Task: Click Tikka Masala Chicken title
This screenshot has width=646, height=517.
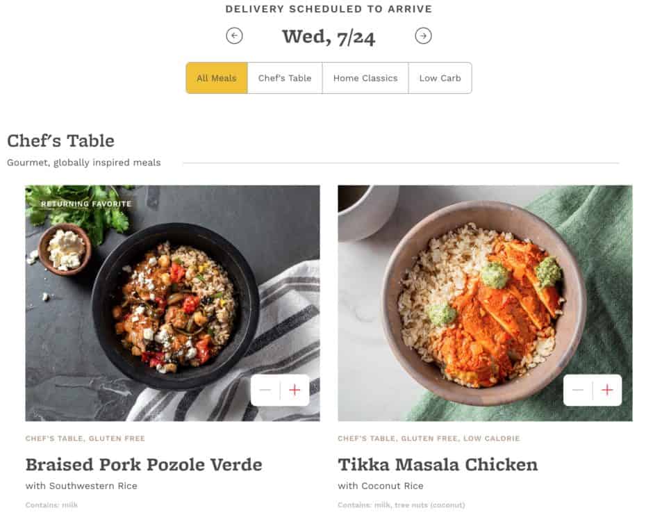Action: pyautogui.click(x=438, y=464)
